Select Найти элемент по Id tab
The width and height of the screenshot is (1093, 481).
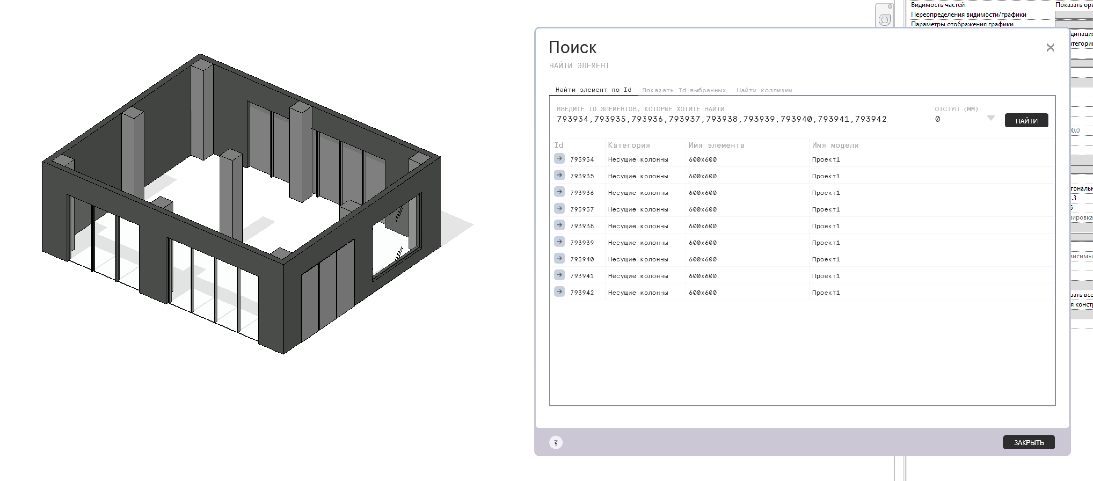tap(593, 90)
